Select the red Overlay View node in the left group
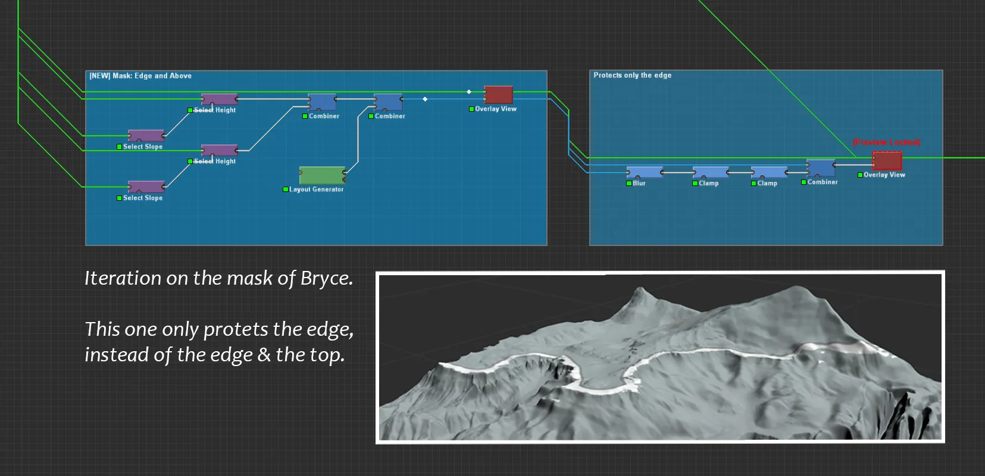The height and width of the screenshot is (476, 985). (498, 95)
